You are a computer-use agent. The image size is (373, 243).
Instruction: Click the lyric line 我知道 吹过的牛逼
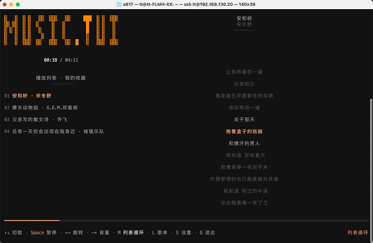point(245,191)
